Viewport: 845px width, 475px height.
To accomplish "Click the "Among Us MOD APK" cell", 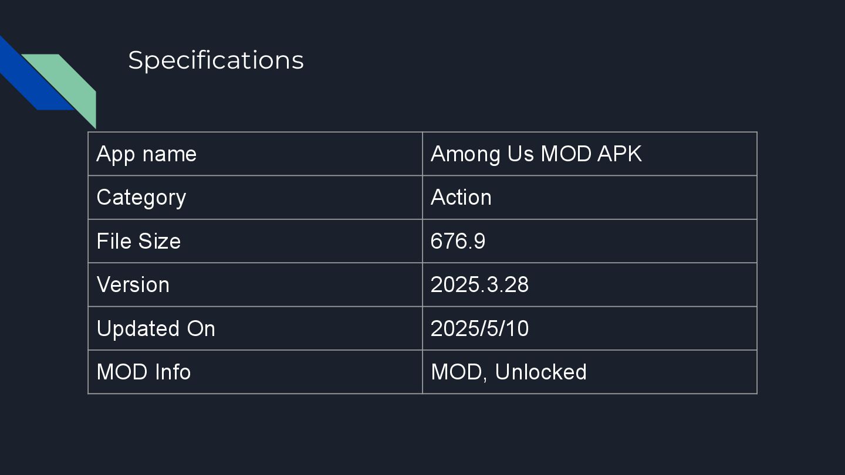I will (536, 154).
